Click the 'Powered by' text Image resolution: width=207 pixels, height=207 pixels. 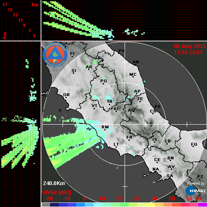tap(195, 183)
